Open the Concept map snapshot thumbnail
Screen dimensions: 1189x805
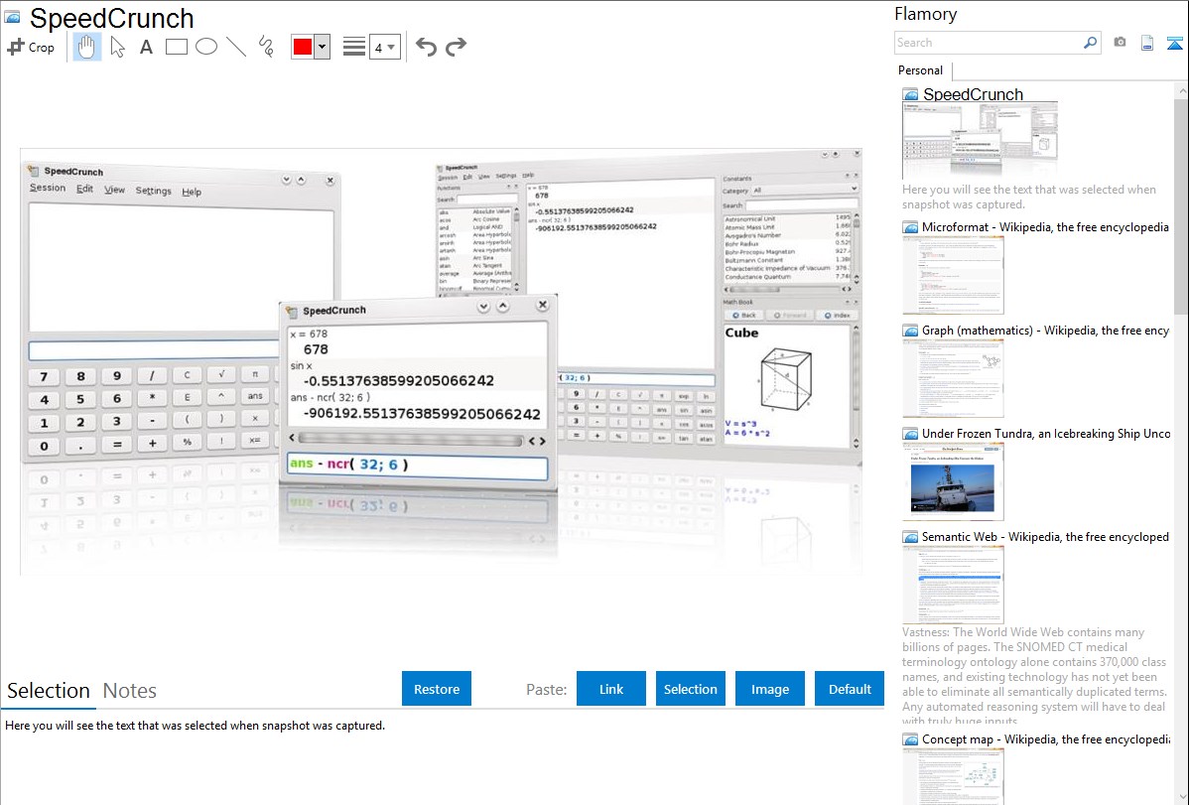pos(953,776)
